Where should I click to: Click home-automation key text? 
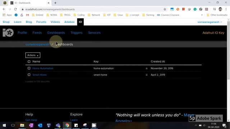coord(103,68)
